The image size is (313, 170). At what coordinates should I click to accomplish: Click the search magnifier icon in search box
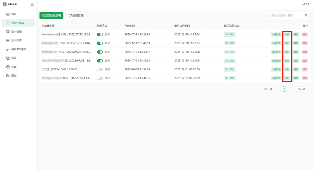point(306,15)
